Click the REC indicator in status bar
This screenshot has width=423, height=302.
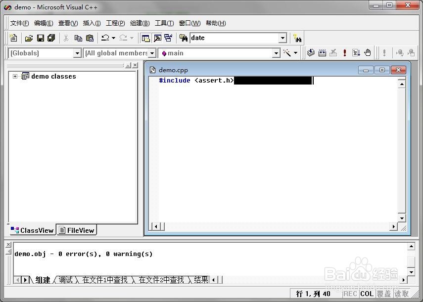pos(350,294)
